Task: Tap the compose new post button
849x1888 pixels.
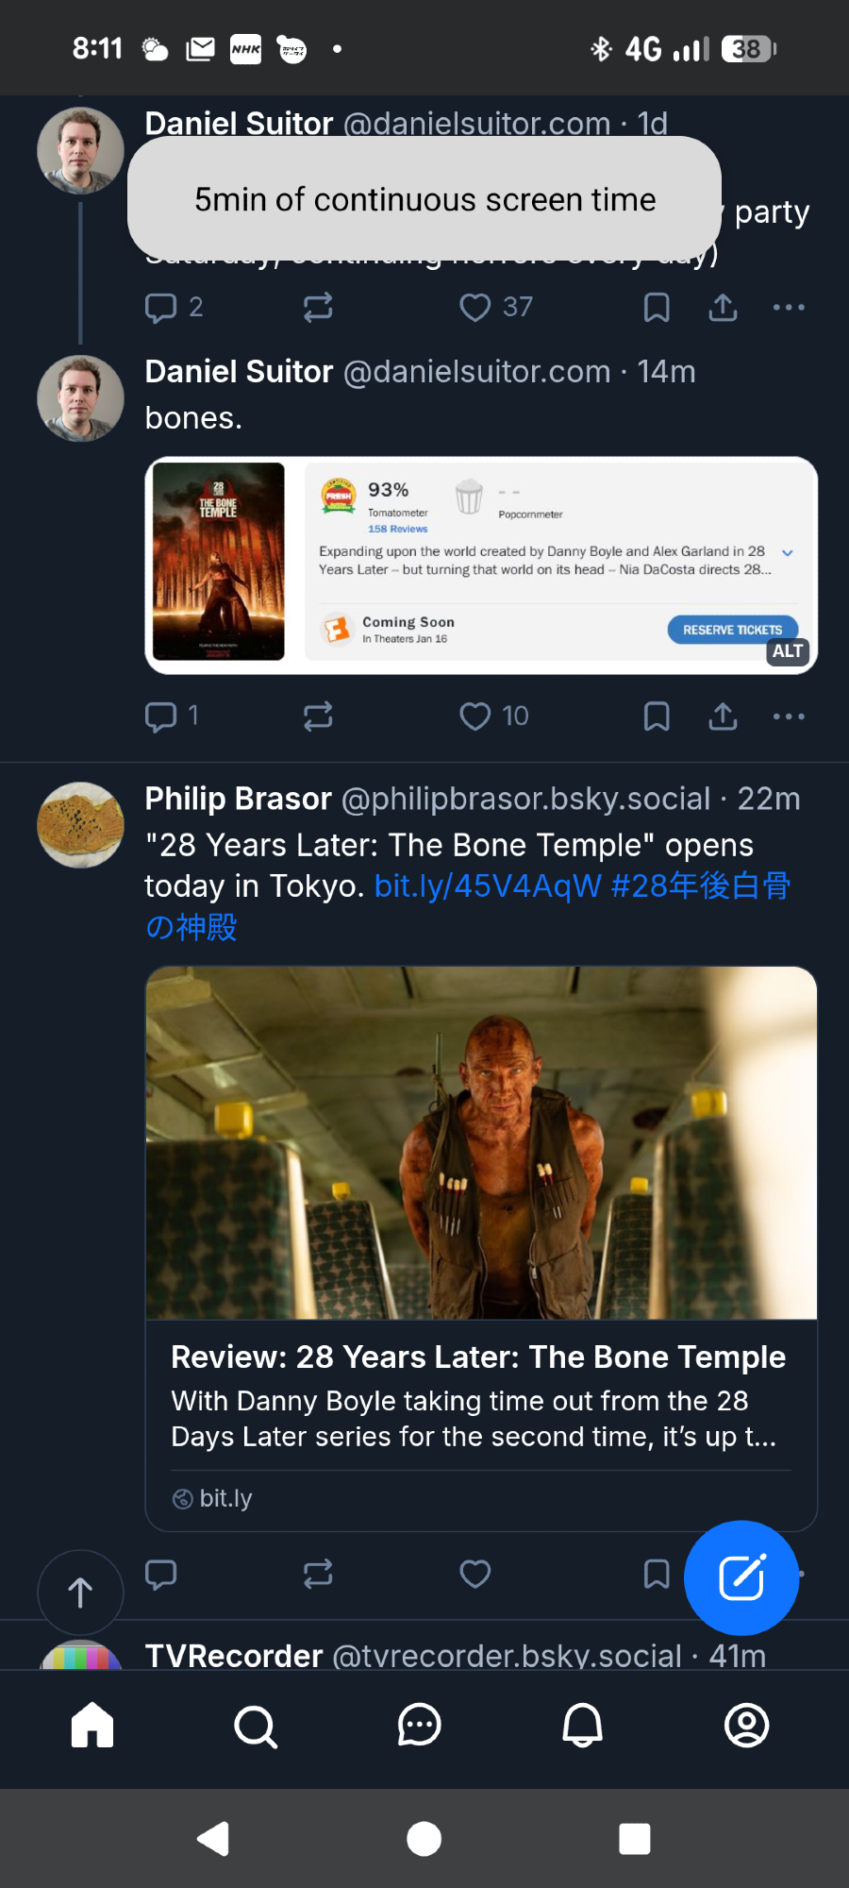Action: 741,1577
